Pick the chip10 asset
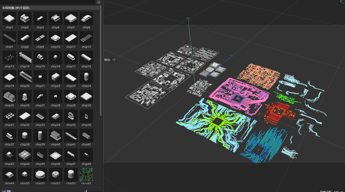The image size is (345, 192). click(56, 38)
